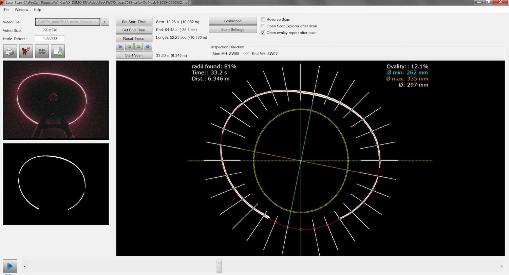The height and width of the screenshot is (275, 509).
Task: Click the Set Start Time button
Action: tap(134, 22)
